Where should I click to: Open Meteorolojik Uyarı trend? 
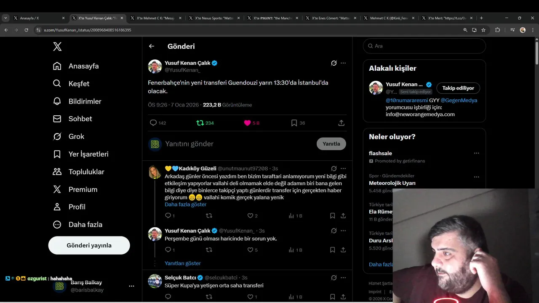[x=392, y=183]
